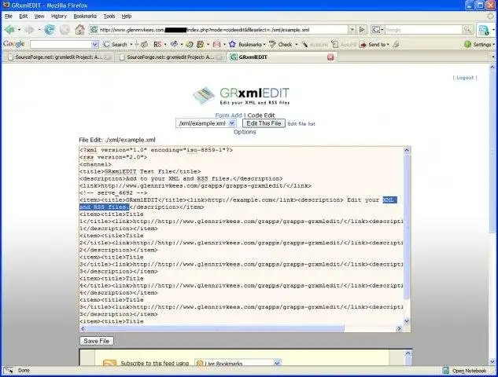The height and width of the screenshot is (377, 498).
Task: Open the ./xml/example.xml file selector
Action: pos(206,123)
